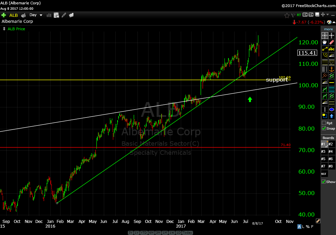Click the pencil draw icon in top toolbar
This screenshot has width=336, height=235.
coord(64,15)
